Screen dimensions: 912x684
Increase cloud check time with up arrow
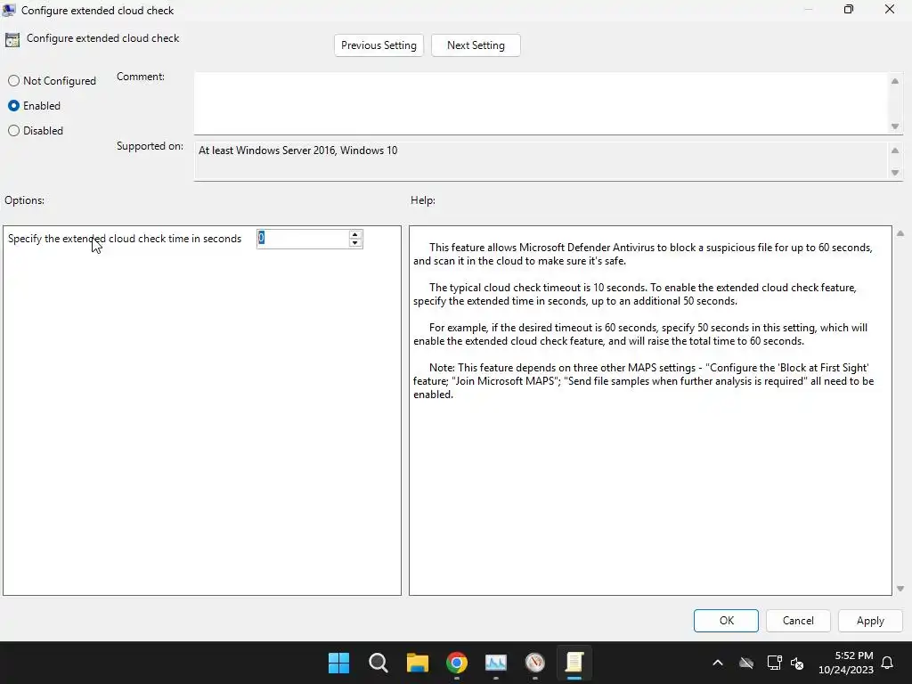click(x=354, y=234)
